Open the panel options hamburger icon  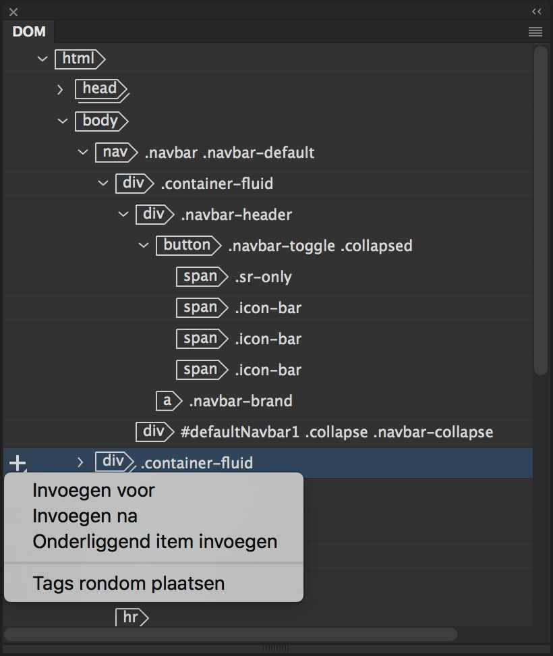point(535,32)
